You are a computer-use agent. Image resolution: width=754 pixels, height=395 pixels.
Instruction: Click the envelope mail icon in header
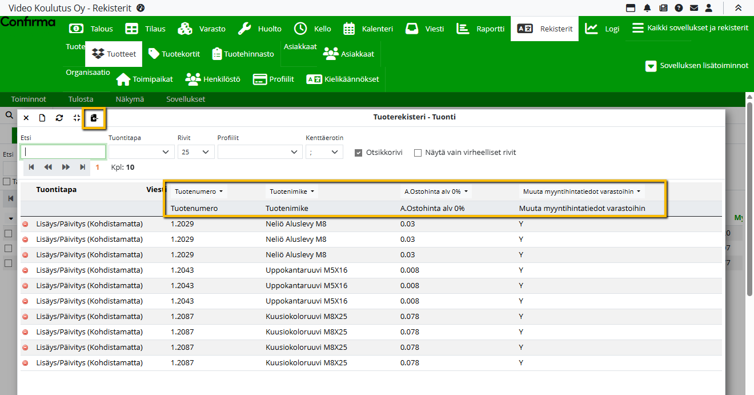(x=694, y=8)
